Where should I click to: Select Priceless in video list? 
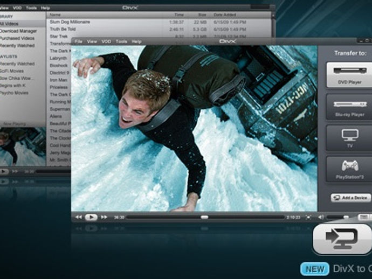tap(59, 87)
